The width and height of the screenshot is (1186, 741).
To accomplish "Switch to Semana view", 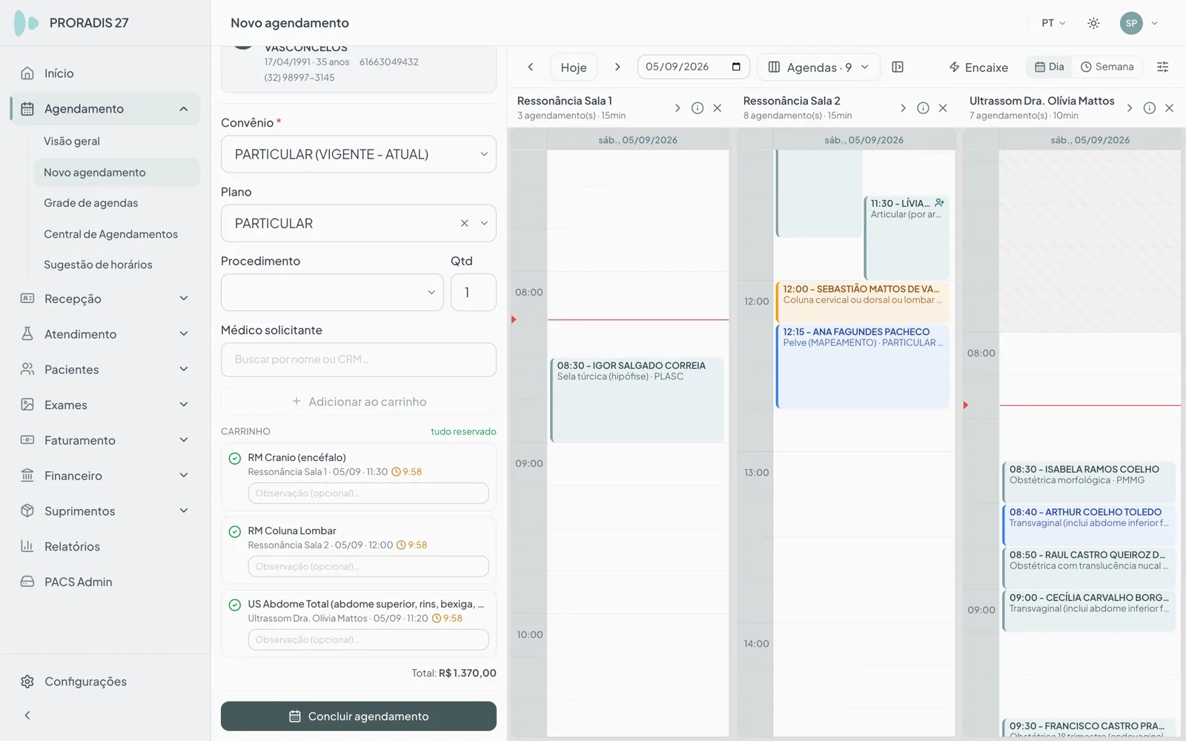I will coord(1107,67).
